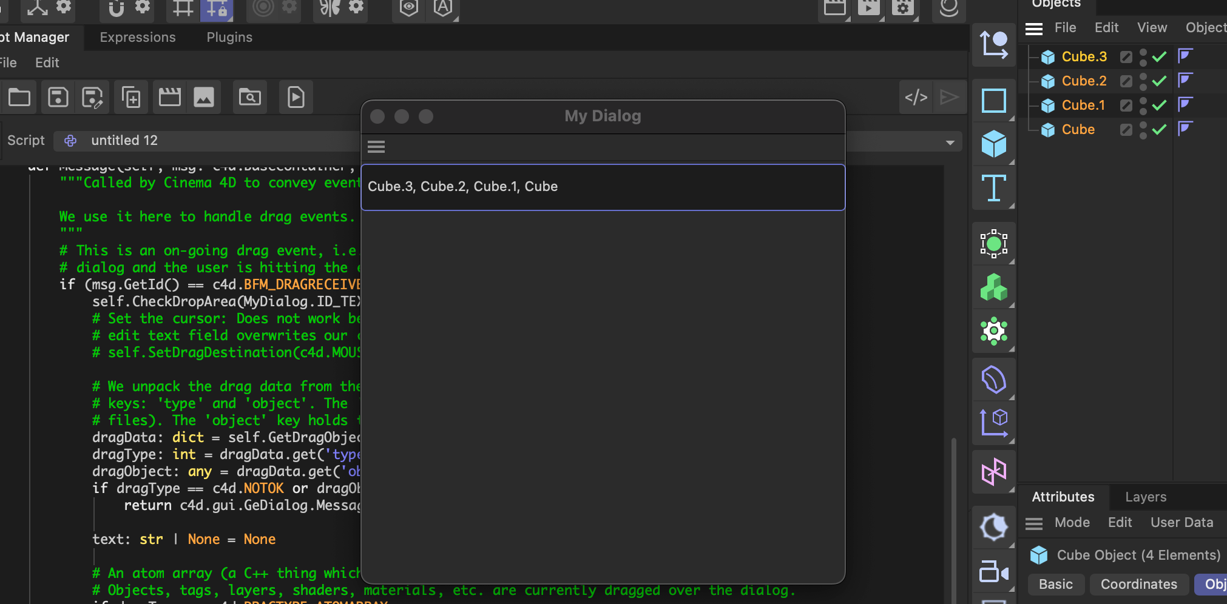This screenshot has width=1227, height=604.
Task: Click the Save script icon
Action: click(58, 97)
